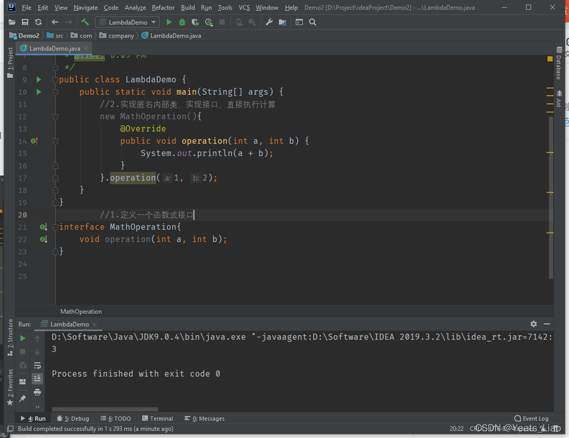This screenshot has height=438, width=569.
Task: Click the src breadcrumb in navigation bar
Action: click(55, 36)
